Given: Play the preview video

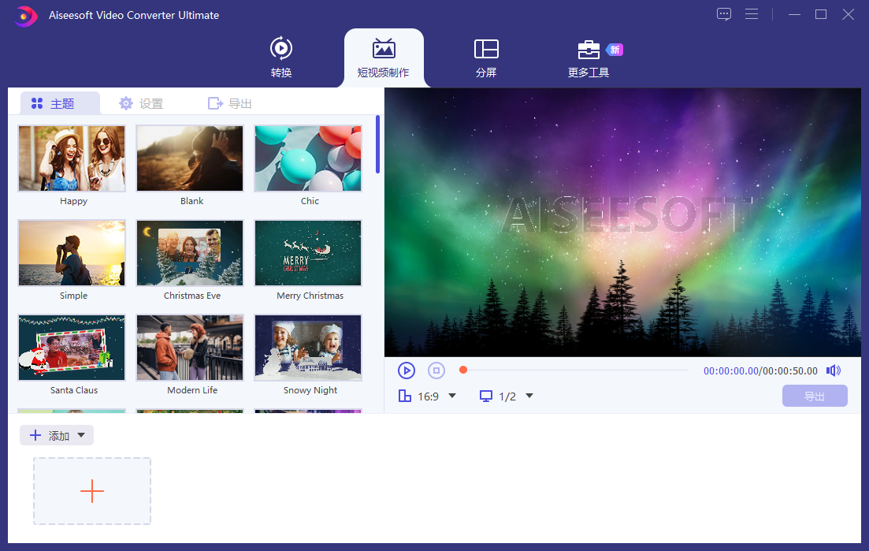Looking at the screenshot, I should coord(407,370).
